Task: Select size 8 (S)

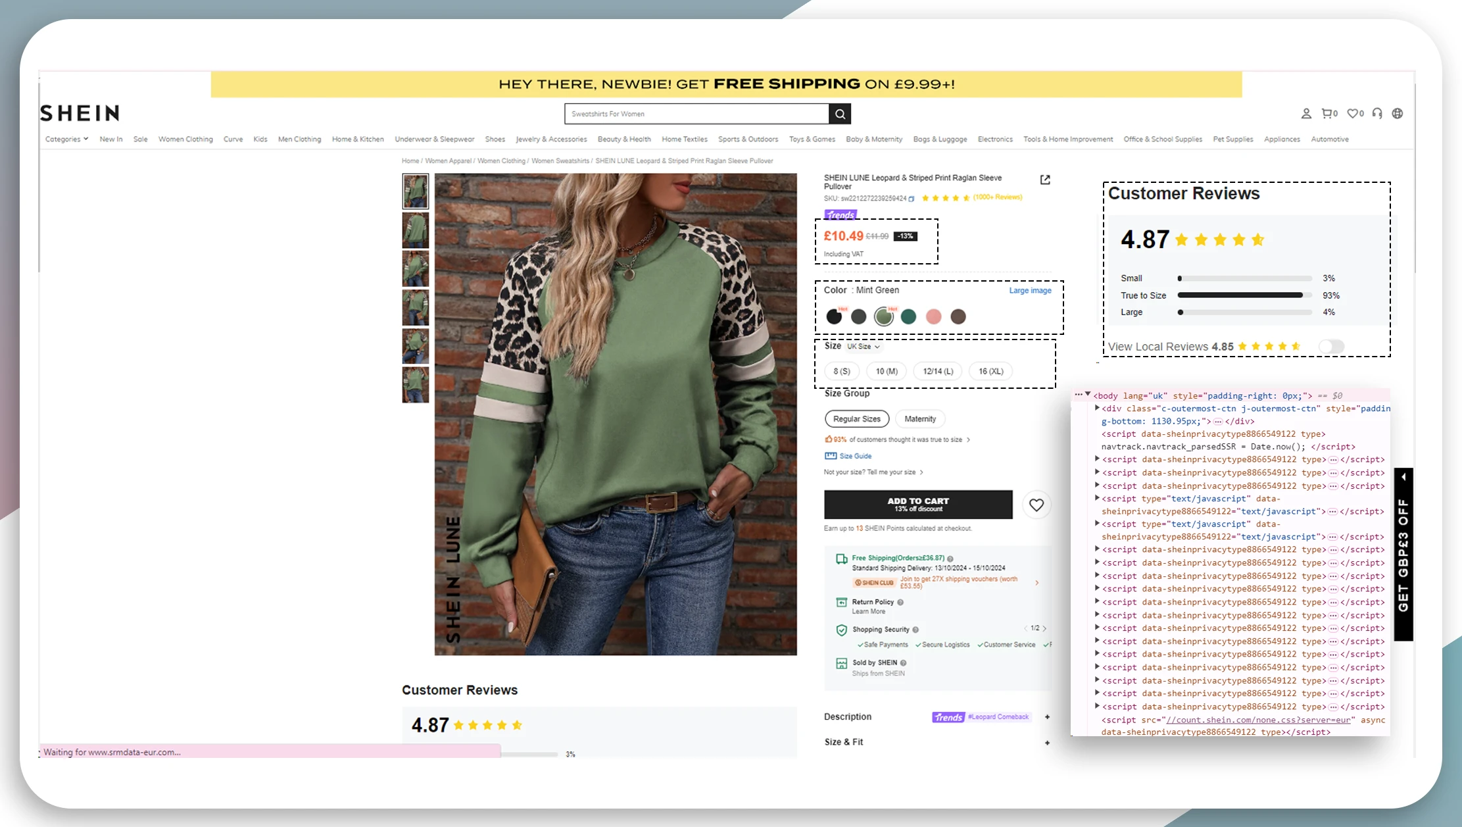Action: coord(842,371)
